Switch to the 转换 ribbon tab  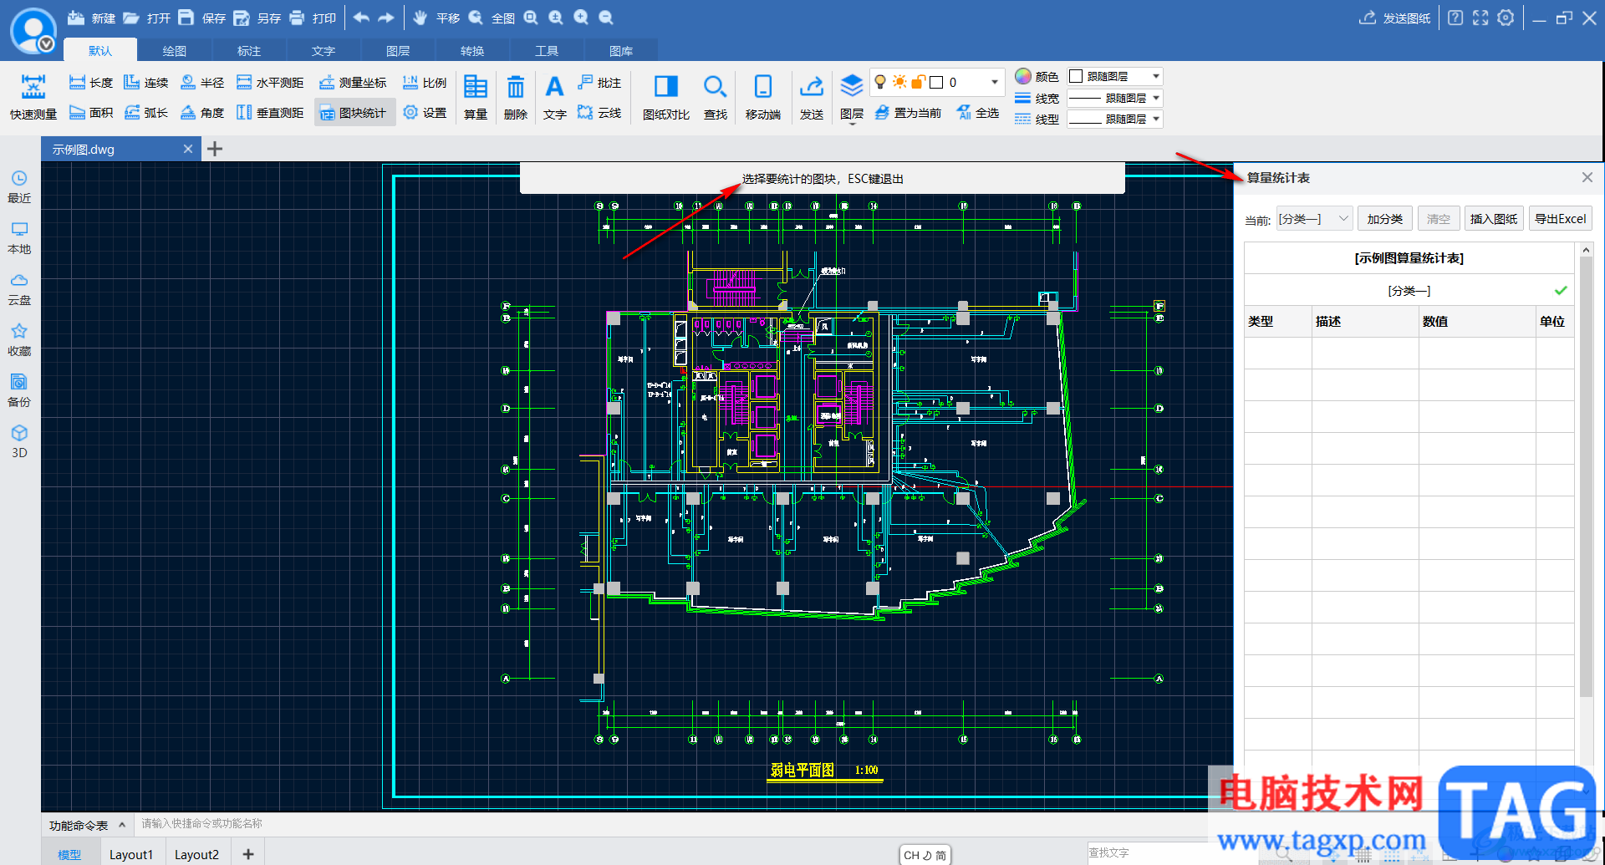pyautogui.click(x=471, y=51)
